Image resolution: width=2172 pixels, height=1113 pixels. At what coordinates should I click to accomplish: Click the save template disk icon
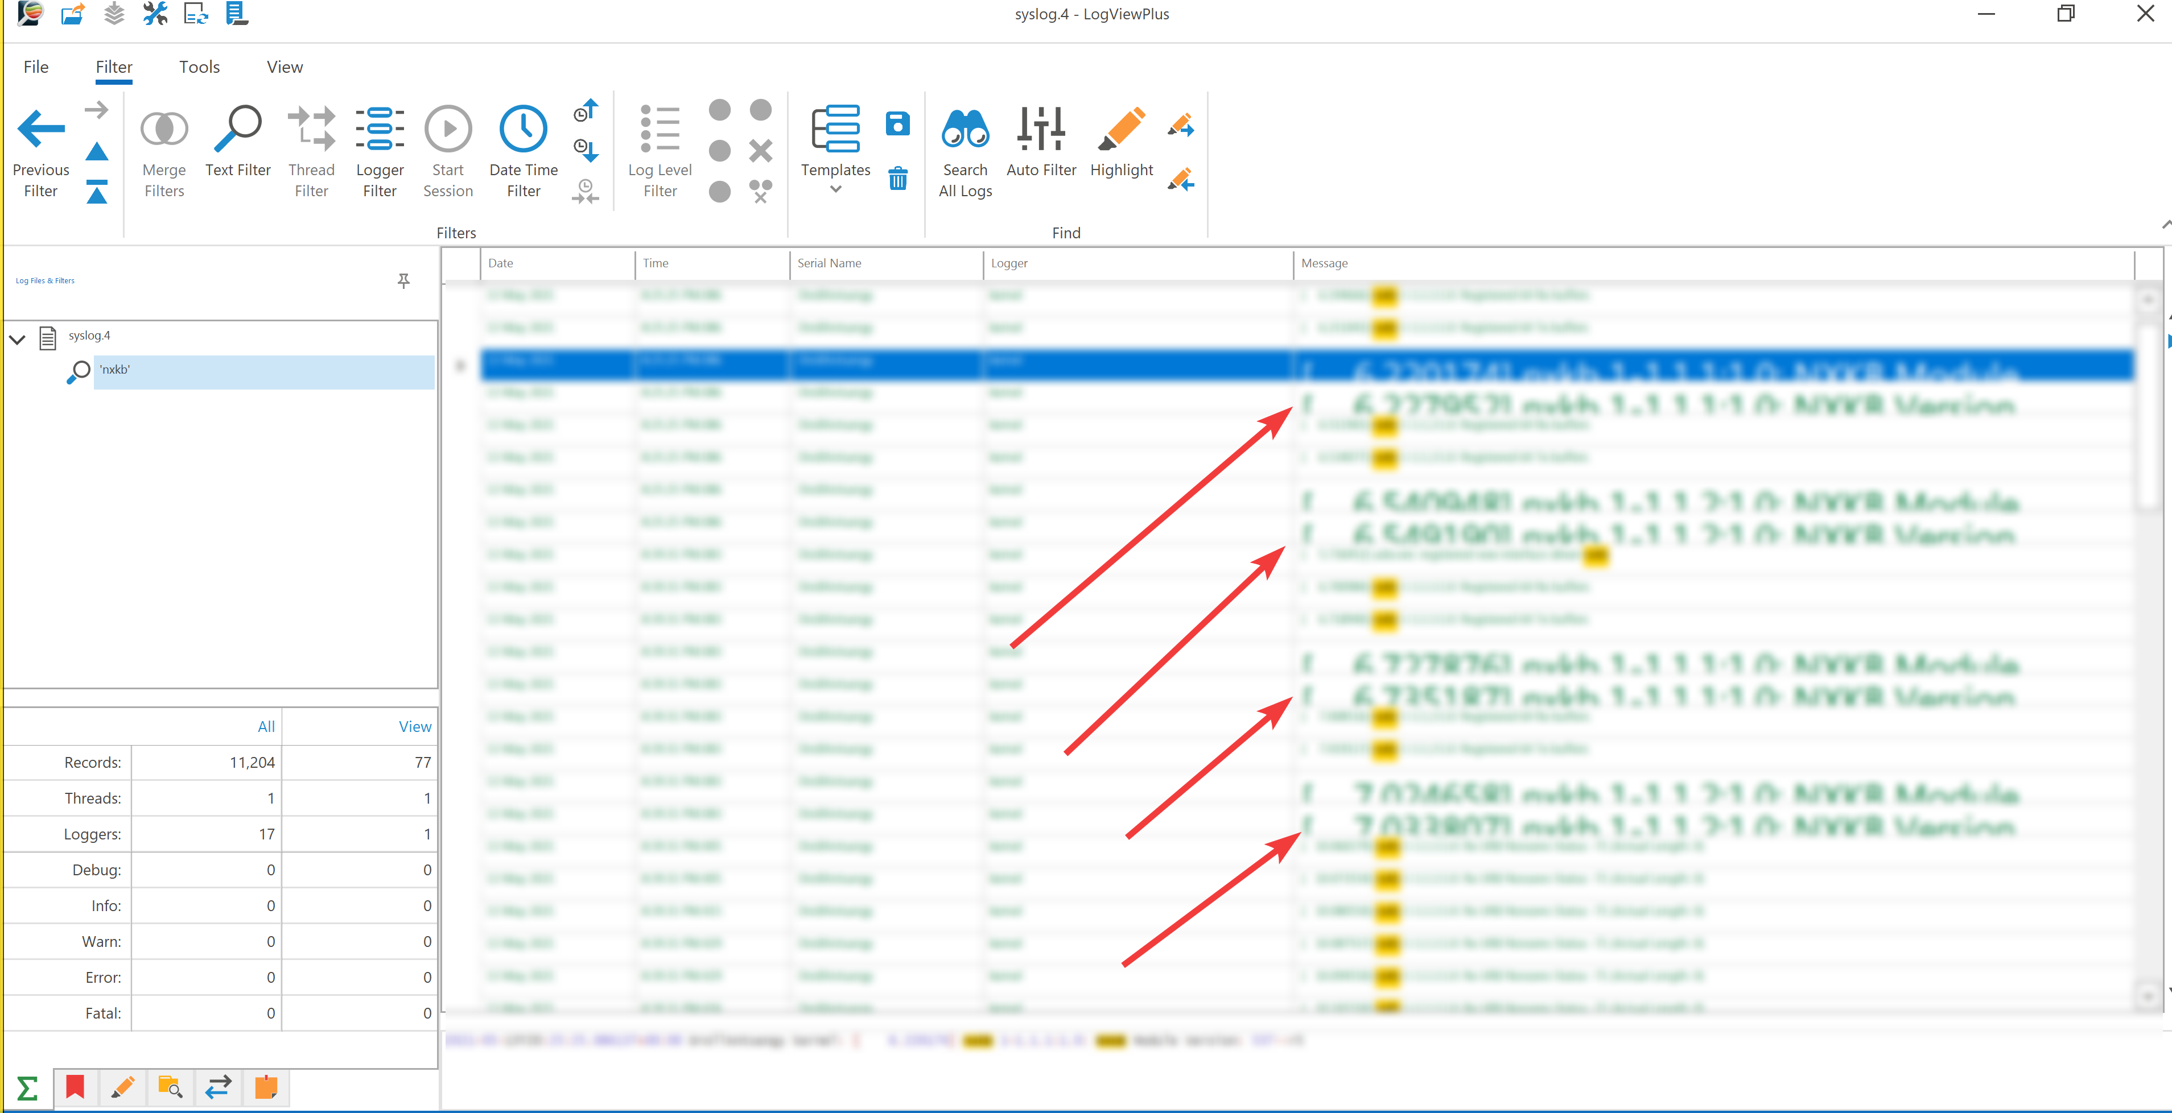898,124
